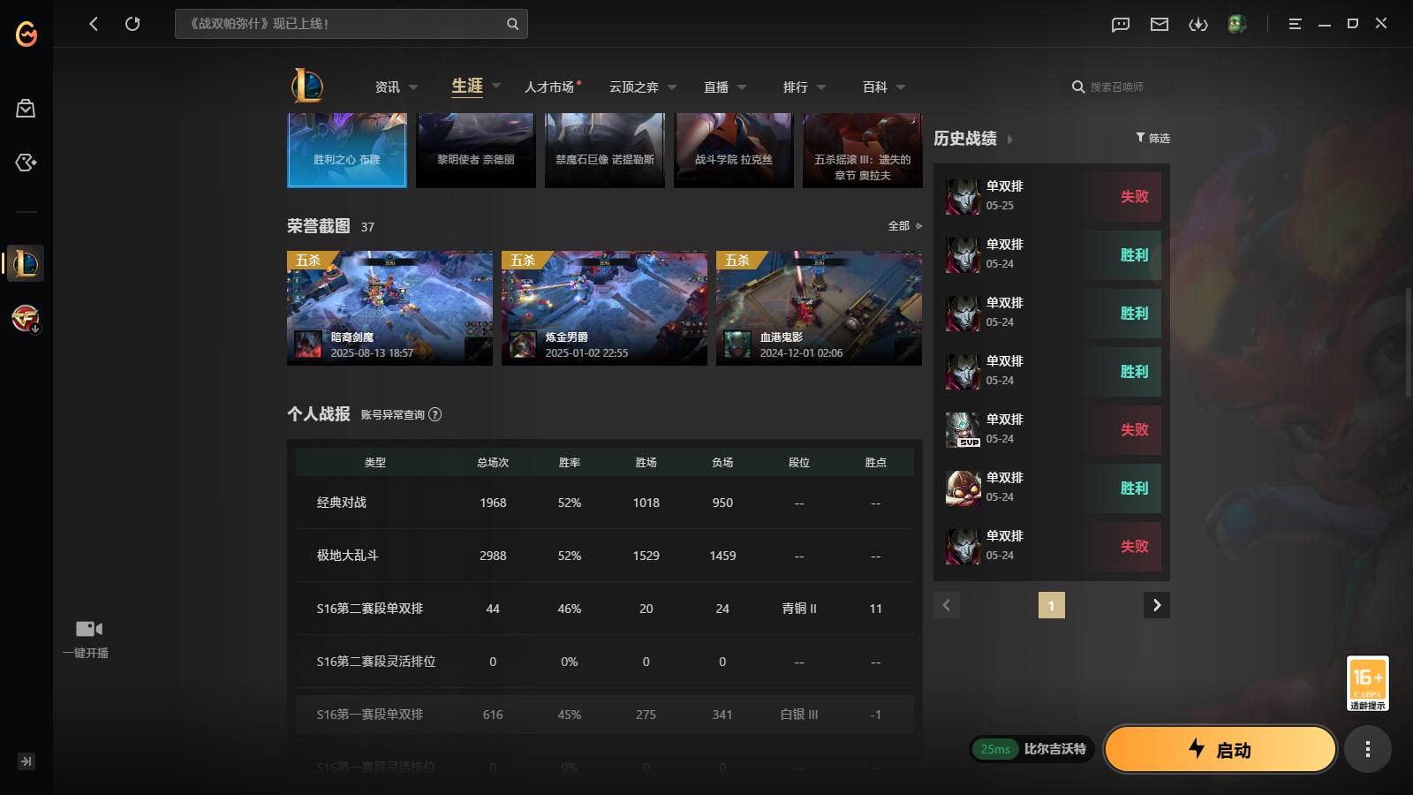Click the account anomaly query help icon

pos(434,414)
